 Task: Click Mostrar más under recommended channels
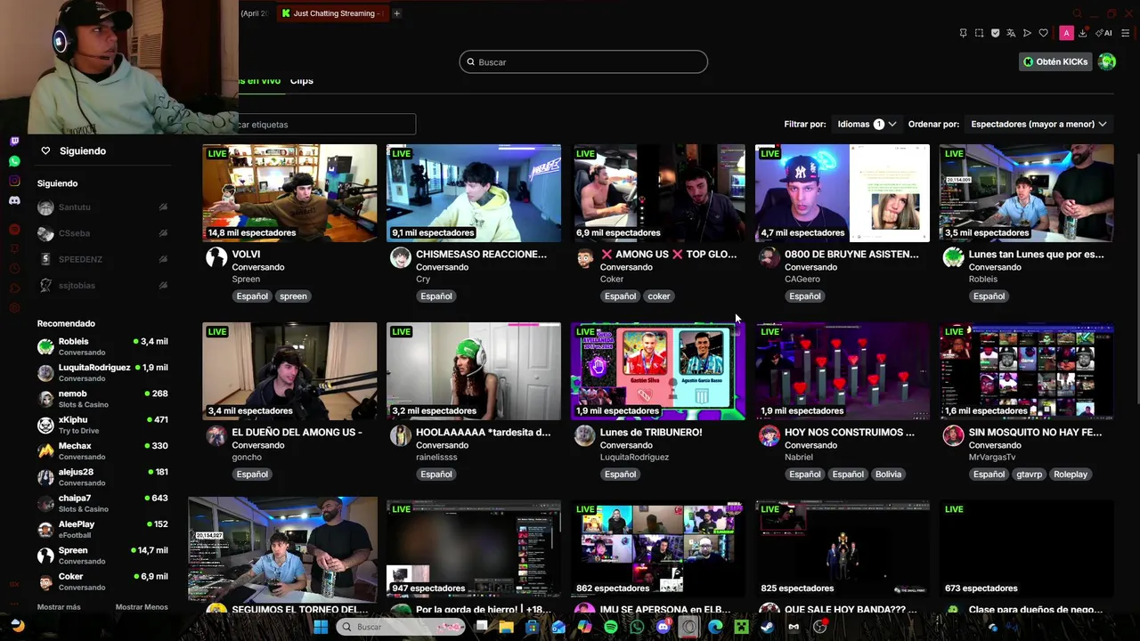point(59,607)
